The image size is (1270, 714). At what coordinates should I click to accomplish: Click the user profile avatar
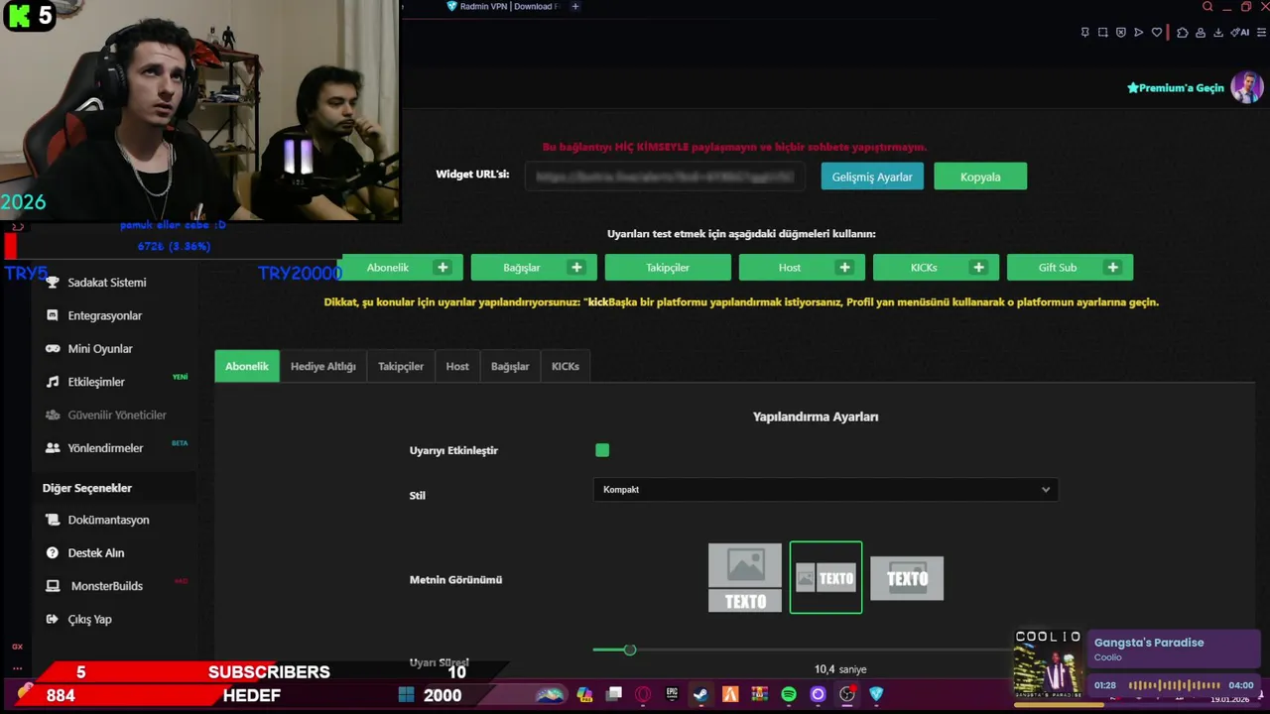point(1246,87)
